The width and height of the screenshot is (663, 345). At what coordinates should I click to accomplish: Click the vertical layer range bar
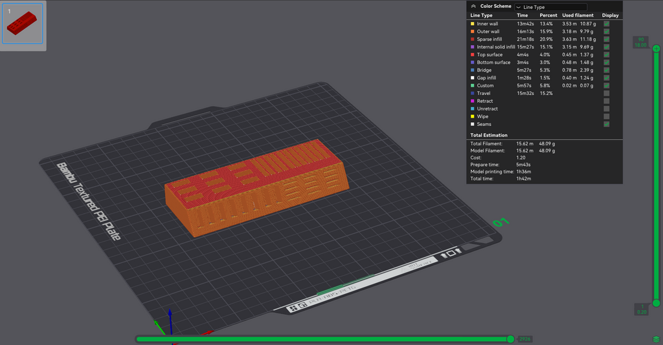click(657, 176)
